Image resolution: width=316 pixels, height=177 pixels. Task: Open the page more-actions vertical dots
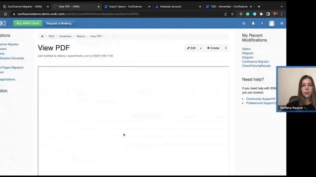tap(226, 48)
